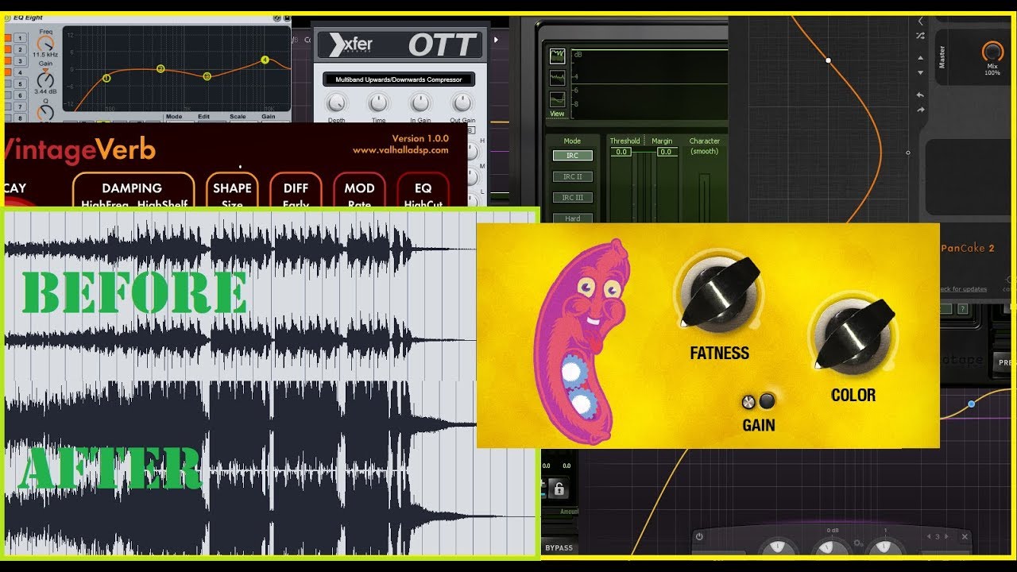
Task: Select EQ Eight band number 5
Action: point(21,83)
